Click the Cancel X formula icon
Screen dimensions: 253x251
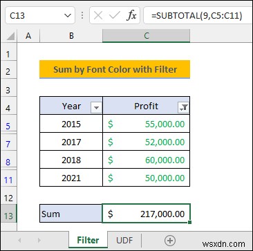click(x=98, y=16)
